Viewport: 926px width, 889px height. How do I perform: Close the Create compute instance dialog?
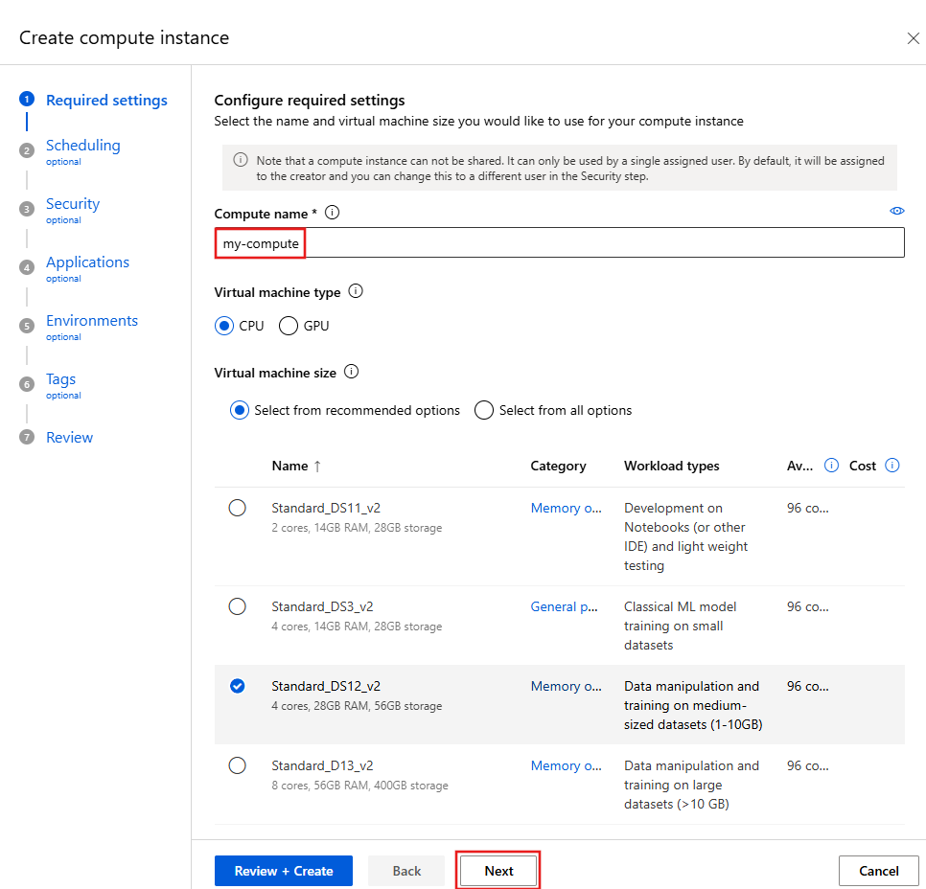coord(914,38)
